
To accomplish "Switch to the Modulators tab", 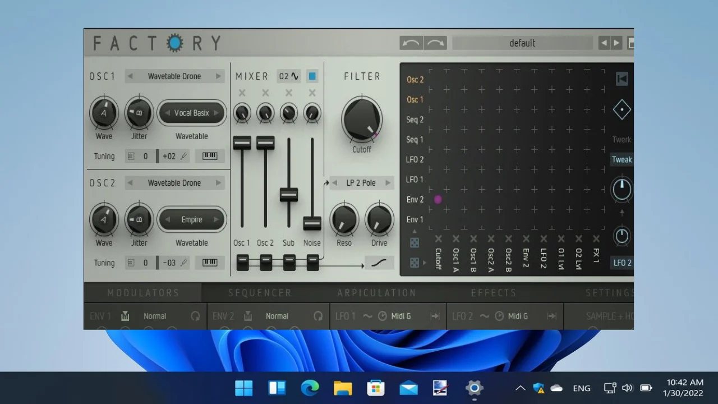I will coord(143,293).
